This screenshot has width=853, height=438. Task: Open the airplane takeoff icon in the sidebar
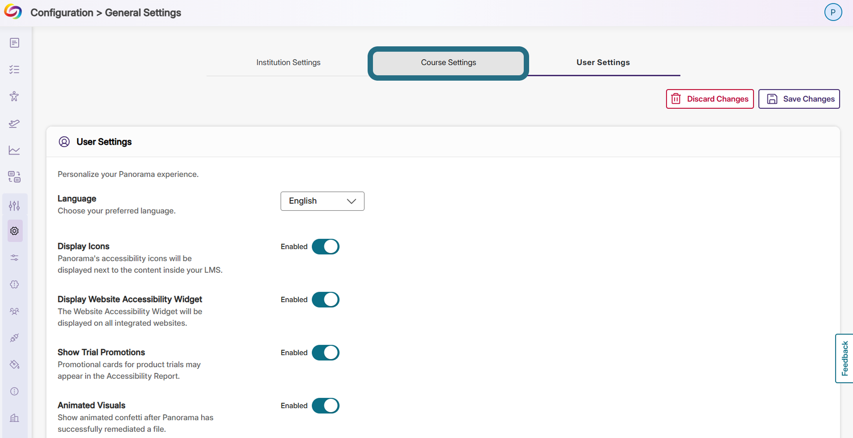[14, 123]
